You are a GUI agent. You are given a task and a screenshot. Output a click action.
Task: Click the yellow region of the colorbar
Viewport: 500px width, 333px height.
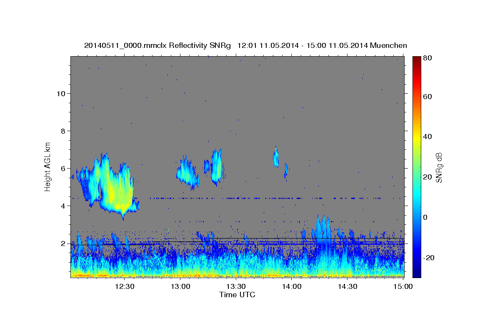click(416, 137)
